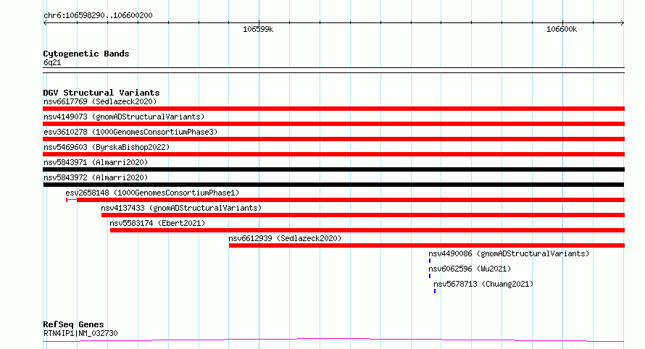
Task: Click the Cytogenetic Bands track heading
Action: pyautogui.click(x=86, y=54)
